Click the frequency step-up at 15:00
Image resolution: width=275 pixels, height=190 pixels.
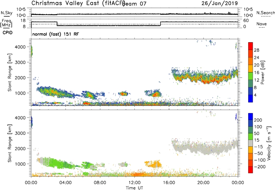160,24
